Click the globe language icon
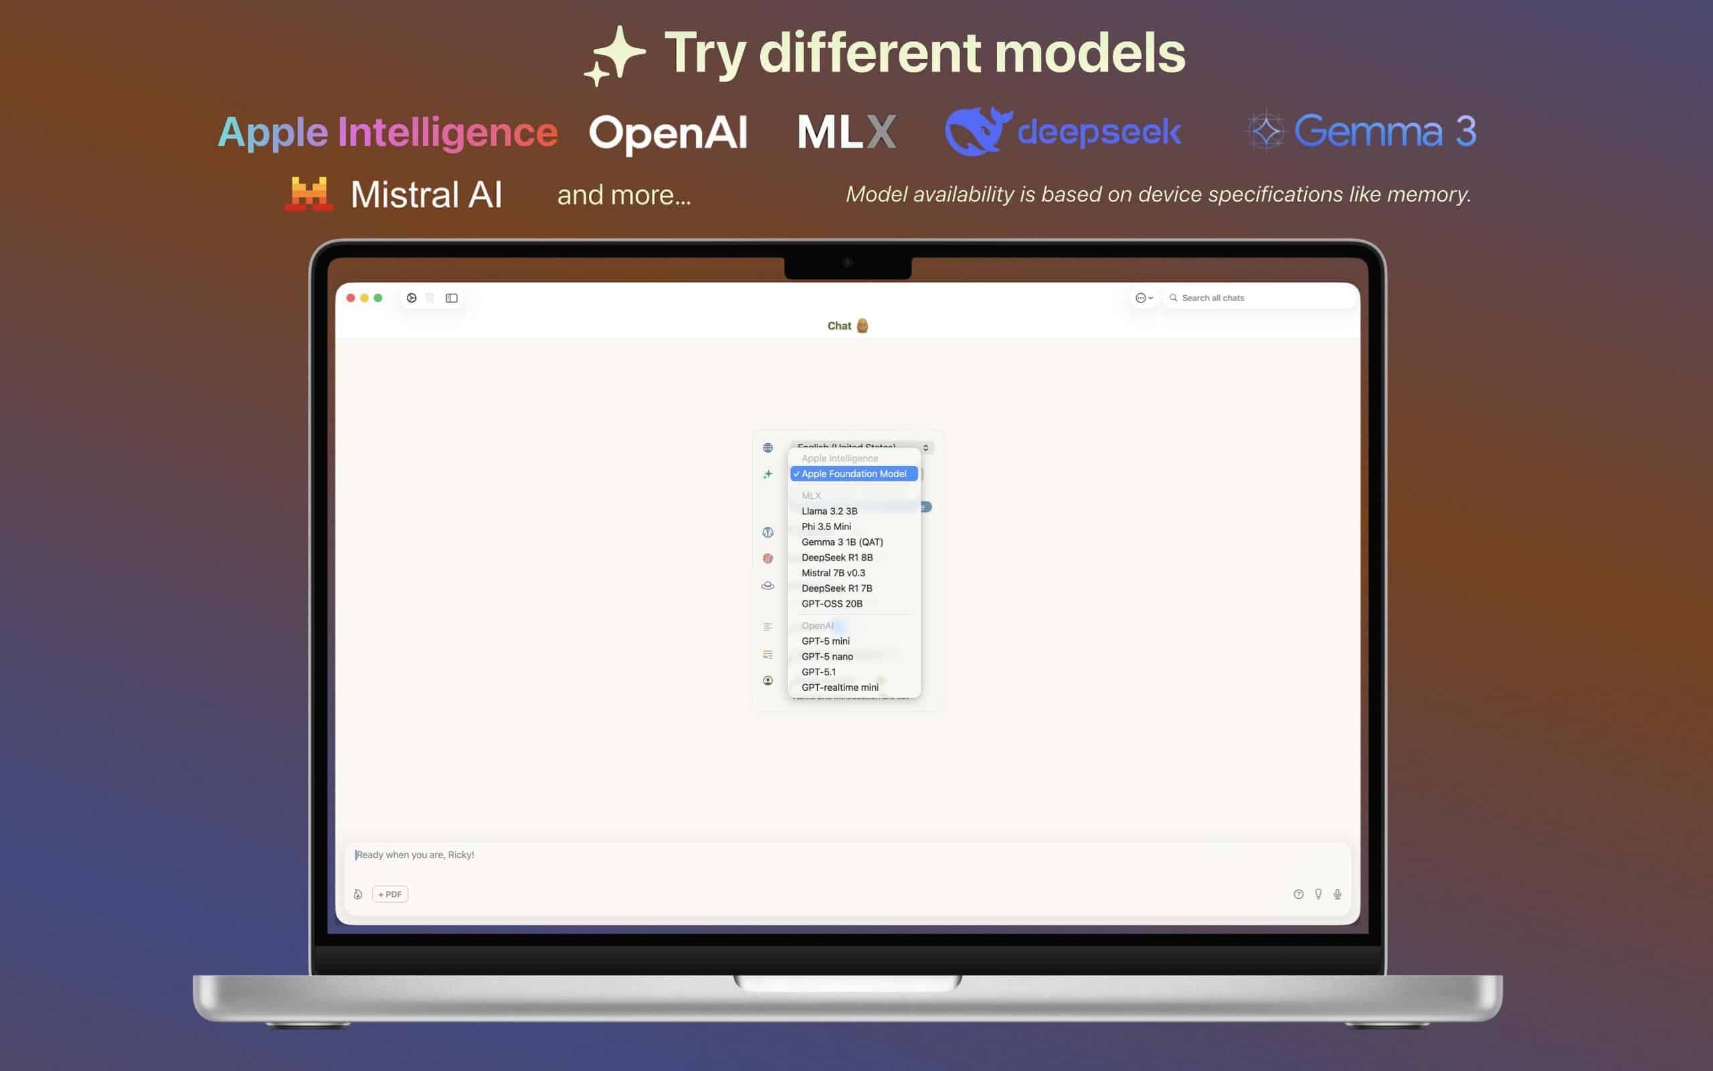The width and height of the screenshot is (1713, 1071). pos(768,448)
